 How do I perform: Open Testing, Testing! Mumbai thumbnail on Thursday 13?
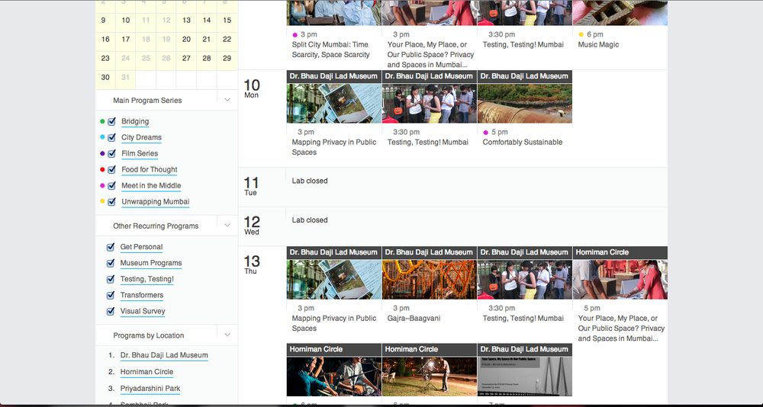tap(525, 279)
